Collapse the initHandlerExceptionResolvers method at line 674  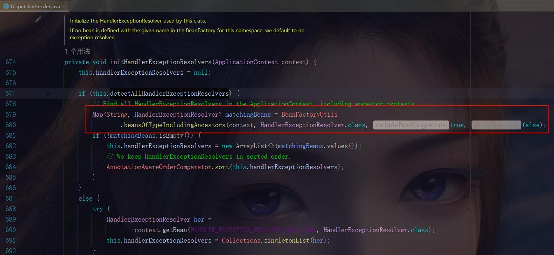[48, 62]
